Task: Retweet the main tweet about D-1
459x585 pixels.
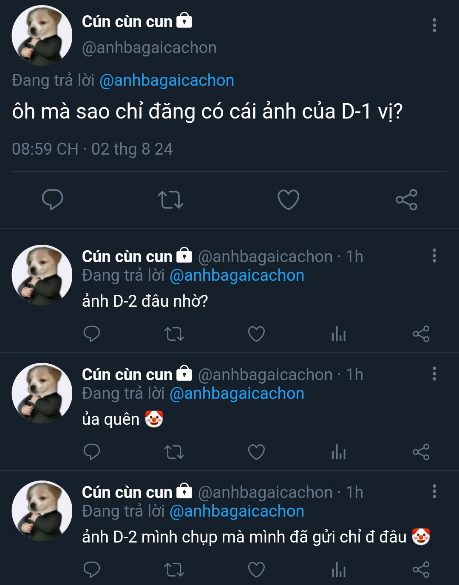Action: point(170,200)
